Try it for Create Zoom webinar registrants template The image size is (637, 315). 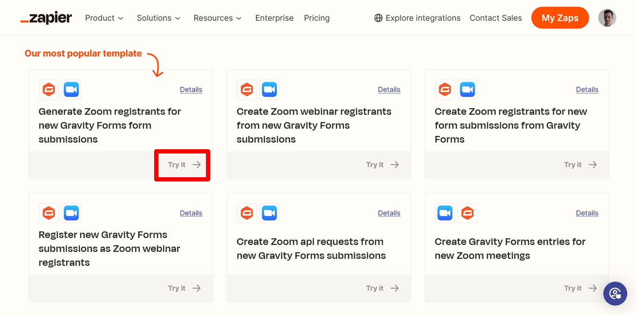coord(383,164)
